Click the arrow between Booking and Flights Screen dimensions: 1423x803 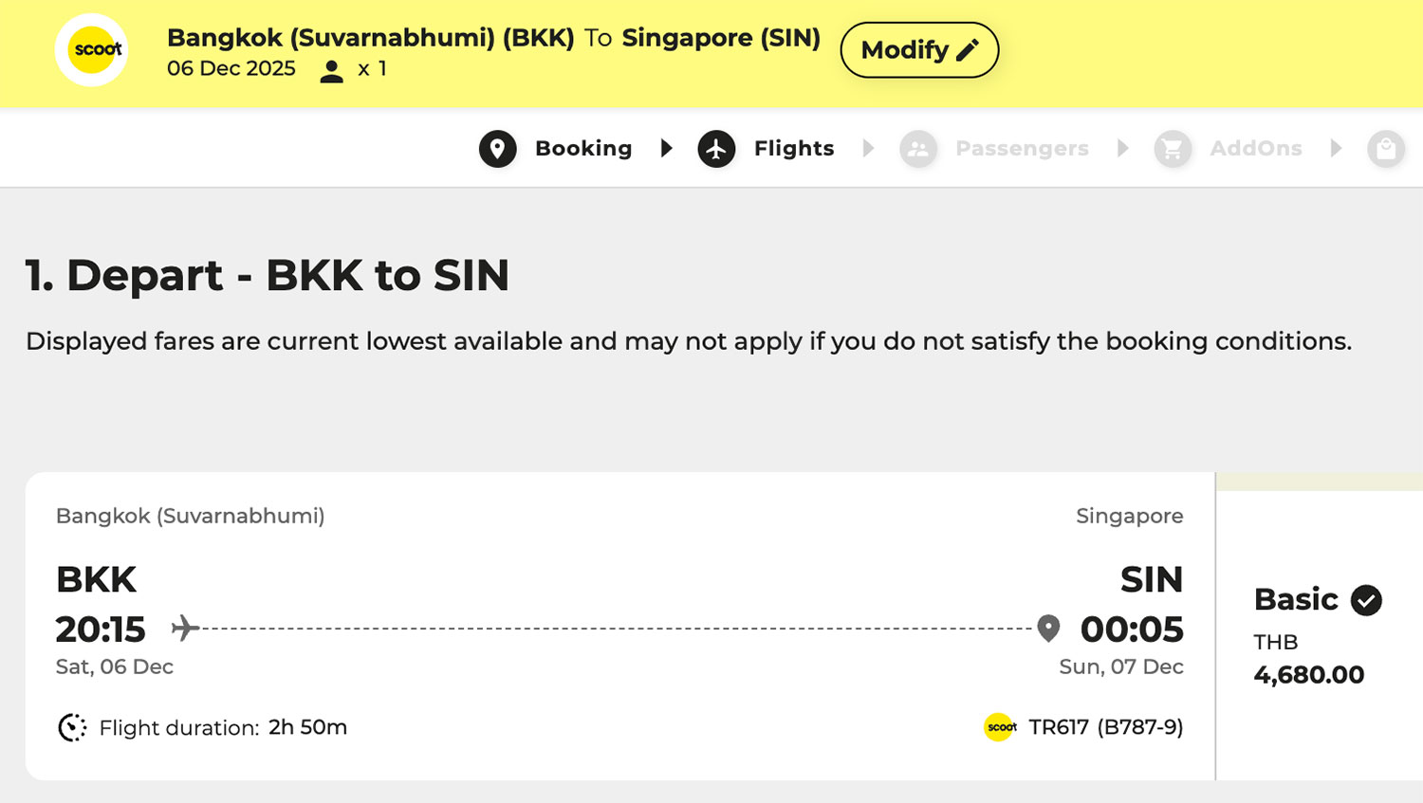pos(667,149)
